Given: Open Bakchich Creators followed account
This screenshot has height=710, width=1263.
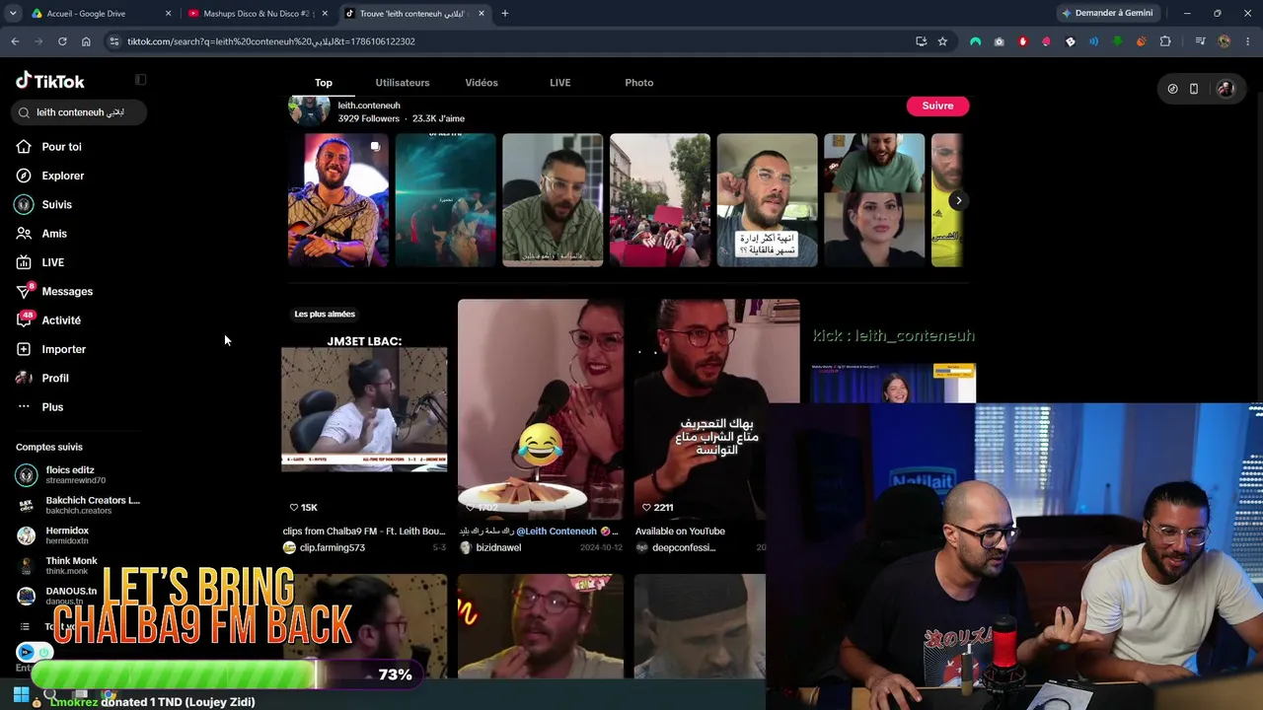Looking at the screenshot, I should pos(79,505).
